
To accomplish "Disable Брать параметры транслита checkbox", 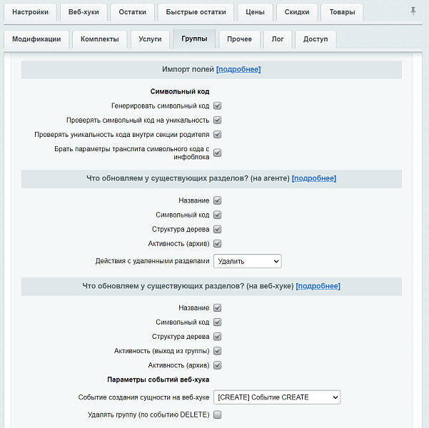I will 218,153.
